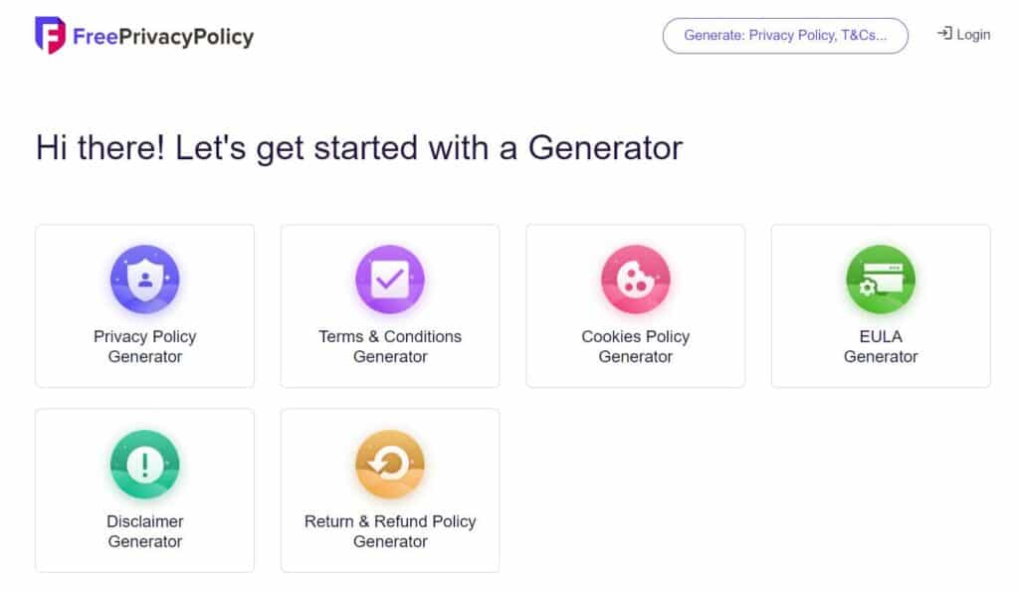The image size is (1019, 592).
Task: Select the Cookies Policy Generator card
Action: click(636, 306)
